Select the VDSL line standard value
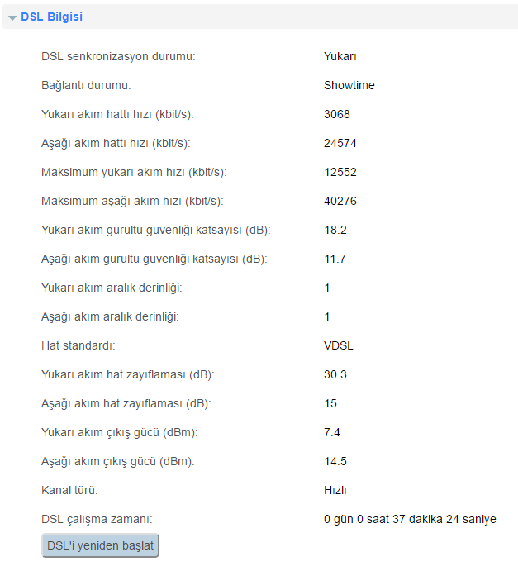This screenshot has height=571, width=518. [x=339, y=345]
